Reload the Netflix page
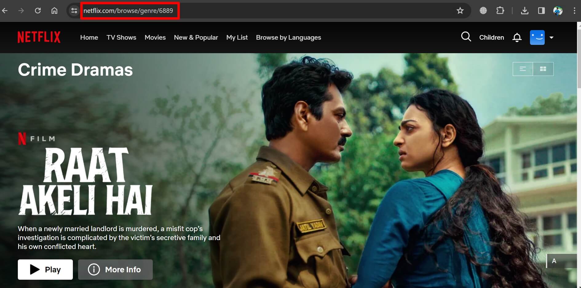This screenshot has height=288, width=581. coord(38,11)
